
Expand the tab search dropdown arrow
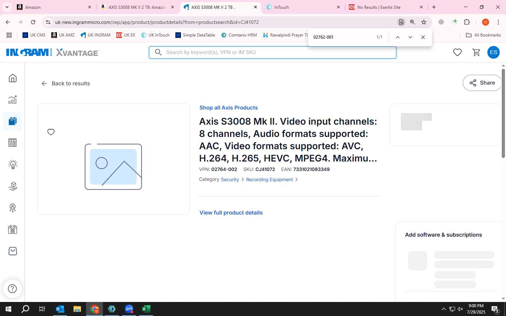tap(7, 7)
